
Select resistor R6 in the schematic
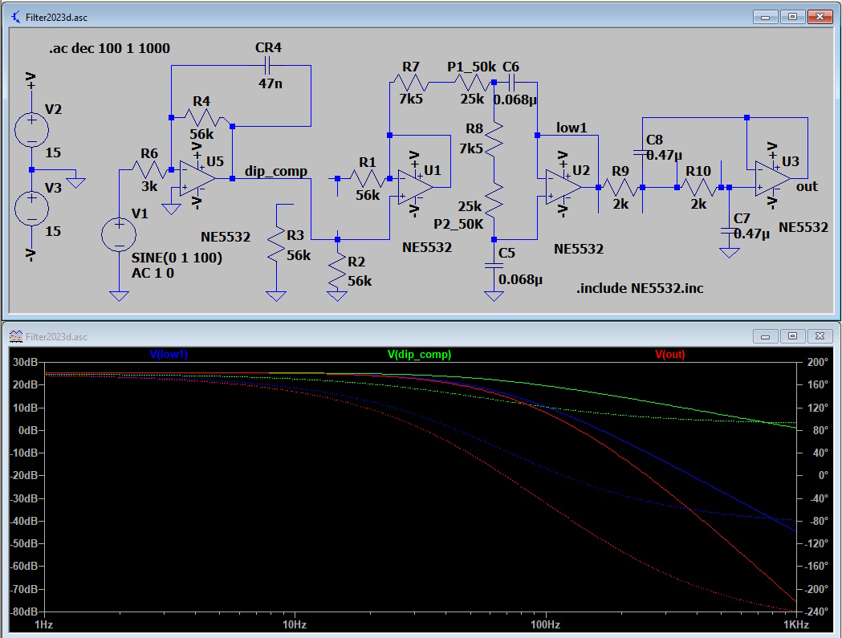(x=148, y=169)
